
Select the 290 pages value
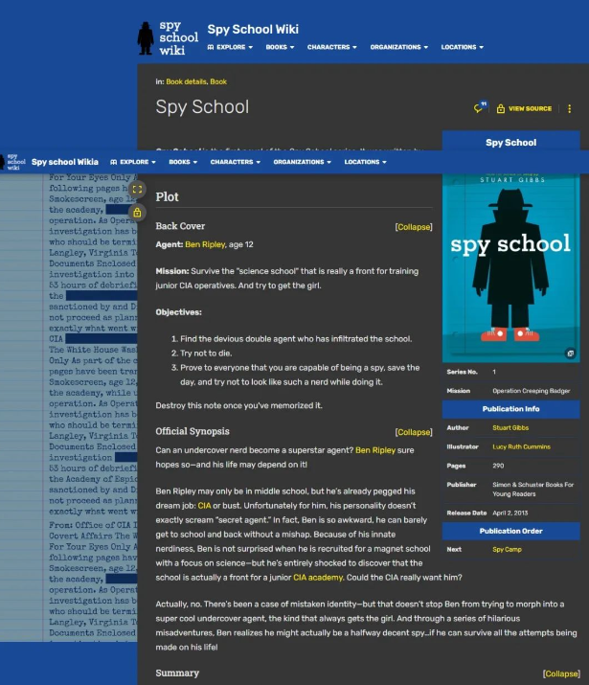click(x=498, y=466)
